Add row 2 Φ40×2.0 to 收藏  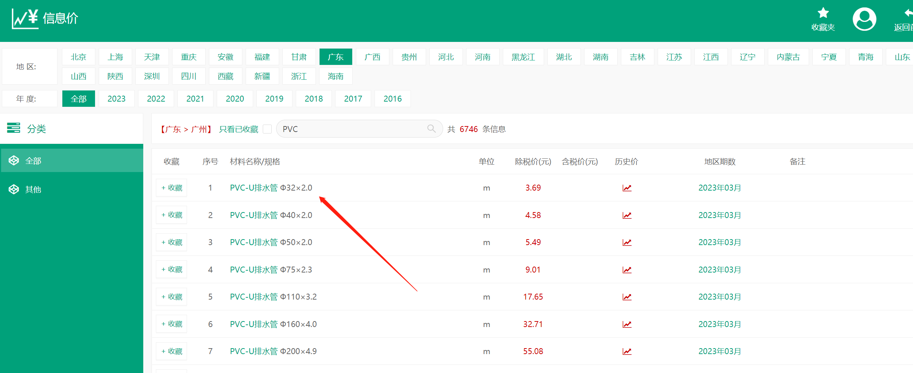click(x=171, y=215)
